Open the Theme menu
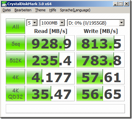This screenshot has width=132, height=119. tap(40, 10)
